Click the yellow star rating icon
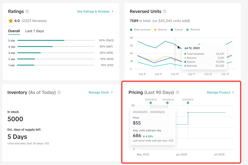This screenshot has height=165, width=248. 11,21
